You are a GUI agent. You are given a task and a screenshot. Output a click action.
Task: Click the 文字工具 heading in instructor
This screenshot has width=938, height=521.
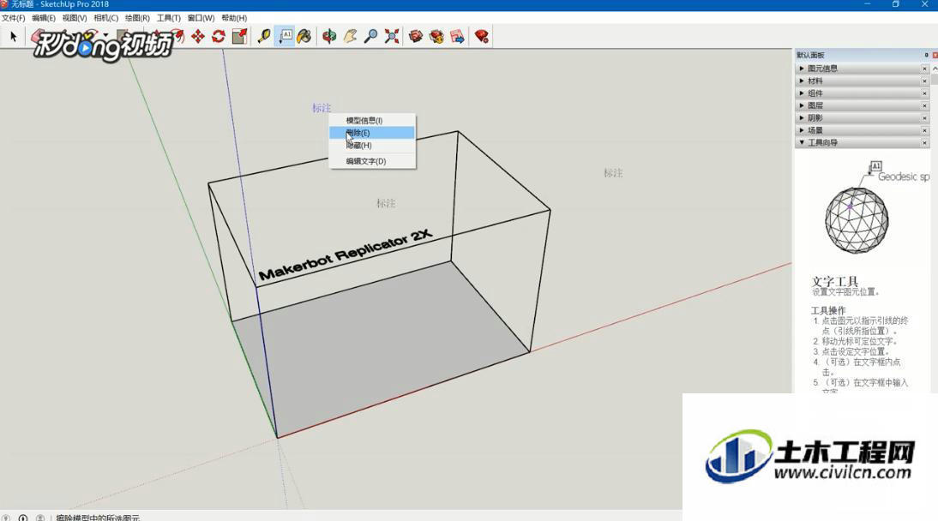click(x=835, y=281)
